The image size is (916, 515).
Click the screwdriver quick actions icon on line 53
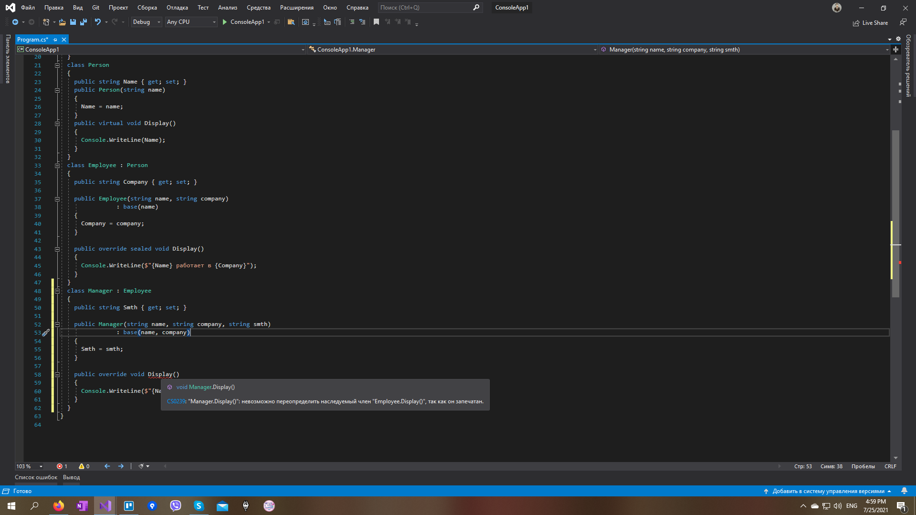click(46, 333)
